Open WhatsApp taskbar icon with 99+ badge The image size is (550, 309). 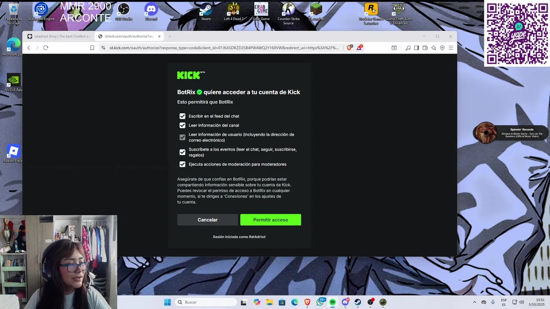(x=321, y=302)
